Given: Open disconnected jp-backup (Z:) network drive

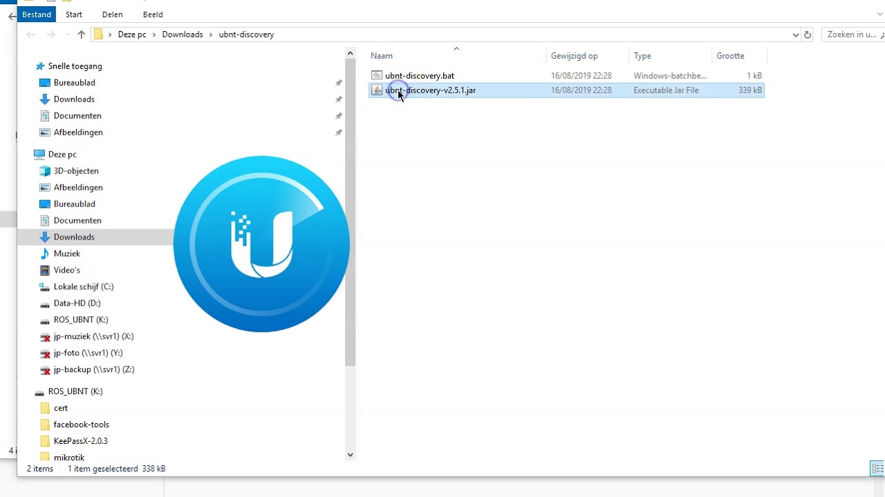Looking at the screenshot, I should pos(94,370).
